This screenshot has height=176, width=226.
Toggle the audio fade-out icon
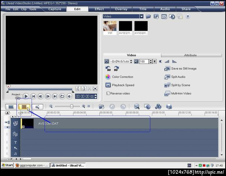pos(174,62)
